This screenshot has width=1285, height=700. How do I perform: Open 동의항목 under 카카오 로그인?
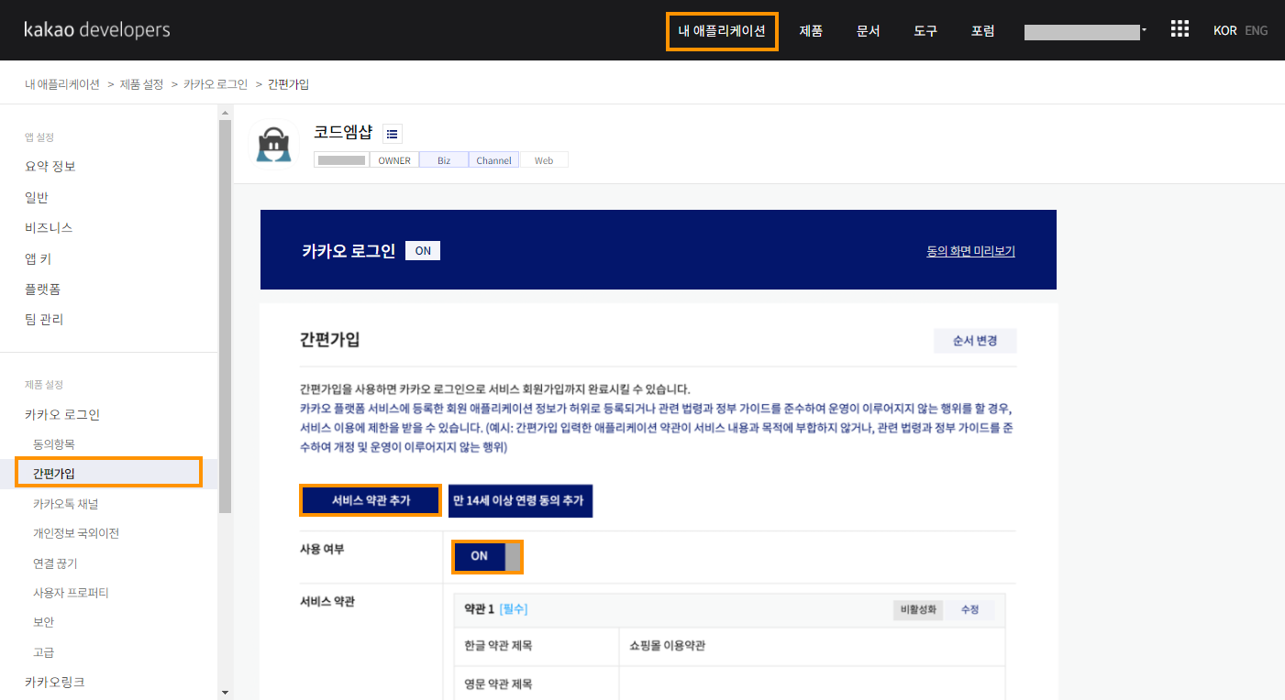click(54, 443)
